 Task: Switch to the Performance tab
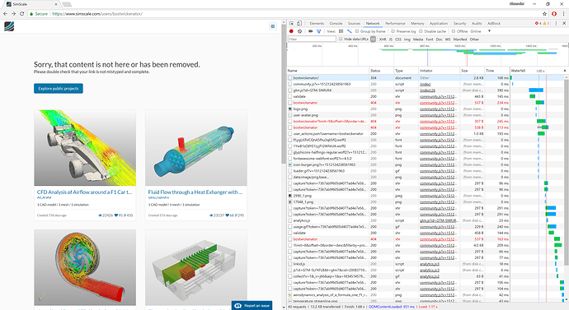tap(395, 23)
